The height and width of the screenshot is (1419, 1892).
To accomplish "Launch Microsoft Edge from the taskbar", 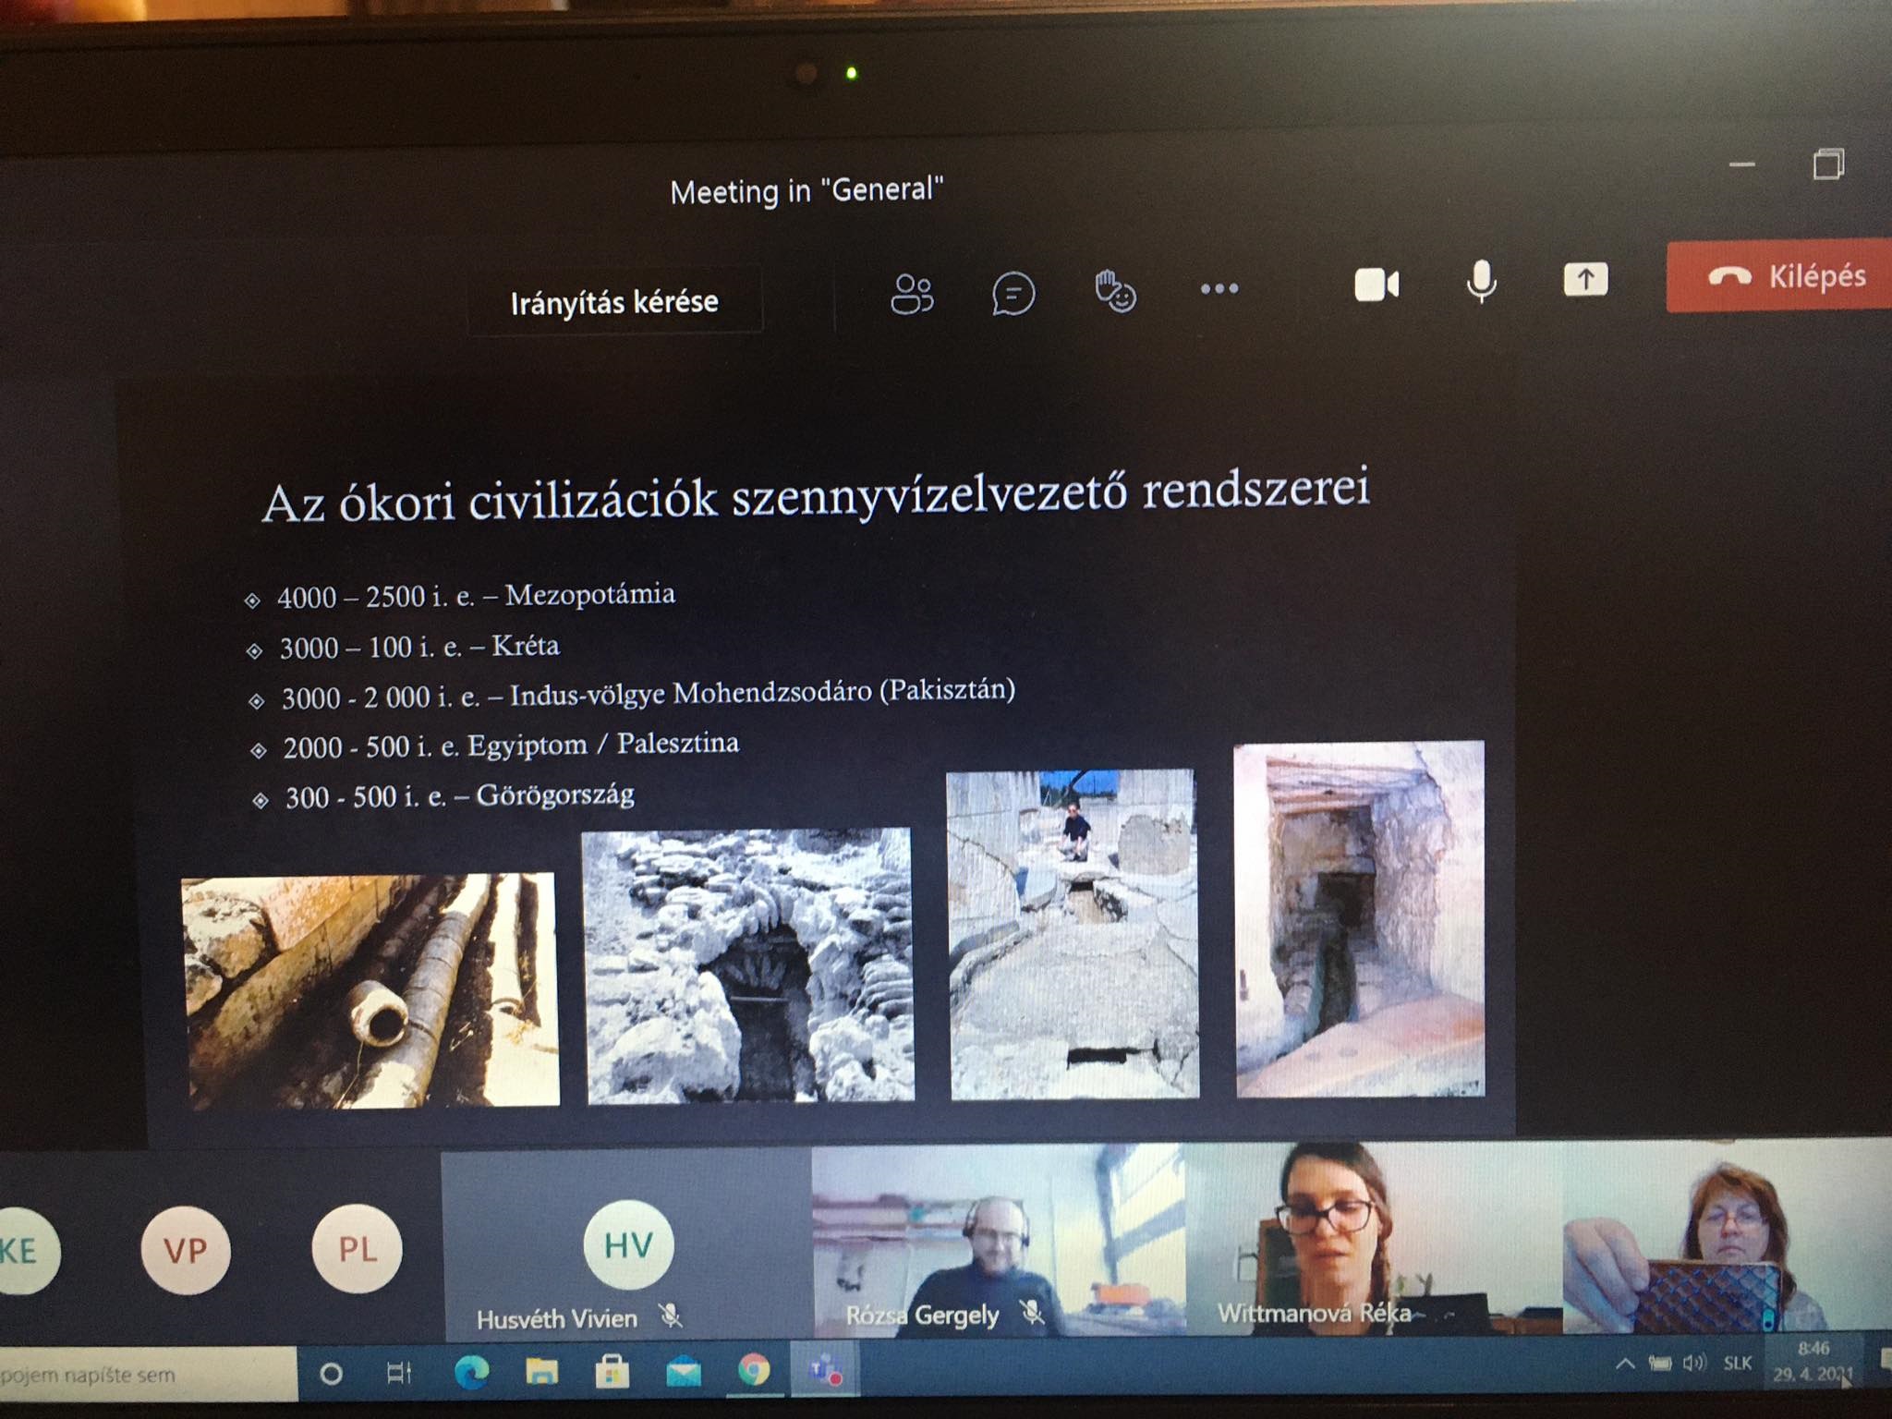I will (471, 1372).
